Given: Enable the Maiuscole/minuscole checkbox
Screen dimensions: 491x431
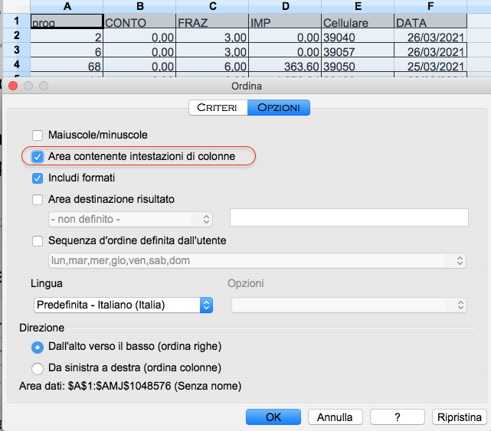Looking at the screenshot, I should pyautogui.click(x=38, y=135).
